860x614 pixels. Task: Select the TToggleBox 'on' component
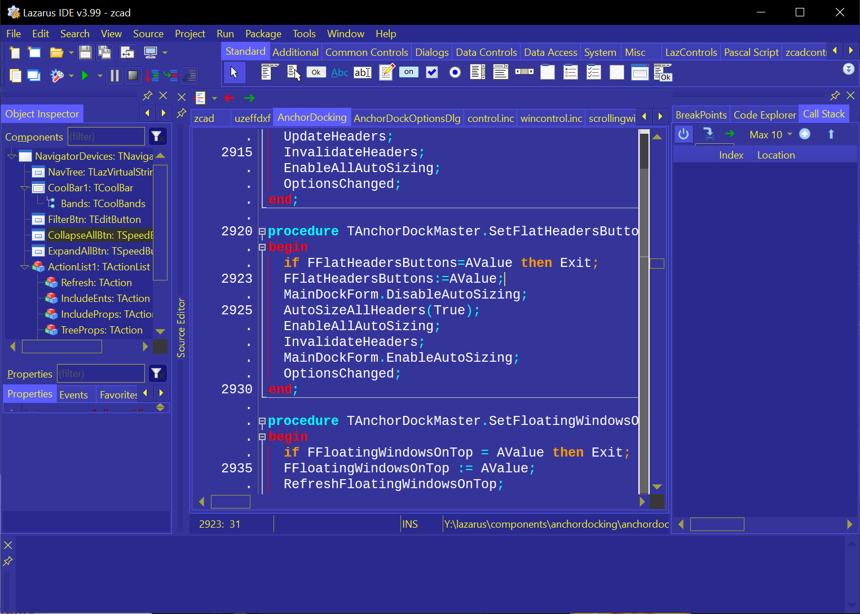point(409,72)
